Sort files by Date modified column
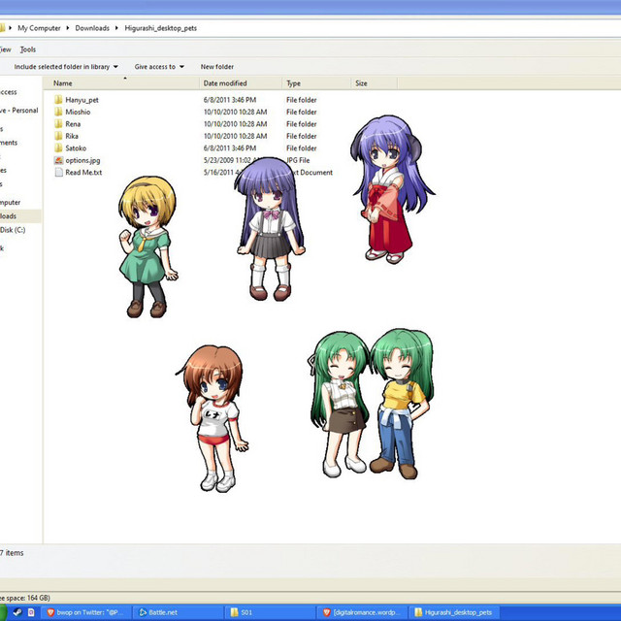 click(x=225, y=83)
